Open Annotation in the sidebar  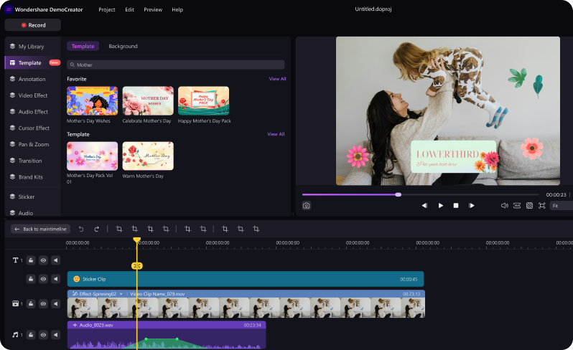tap(32, 79)
